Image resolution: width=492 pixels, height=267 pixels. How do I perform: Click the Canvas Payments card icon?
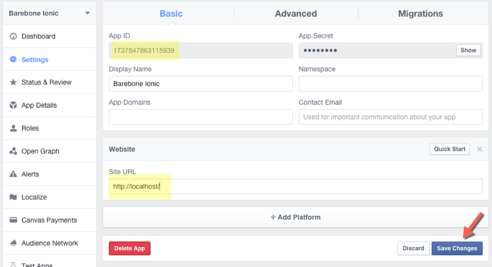click(13, 220)
